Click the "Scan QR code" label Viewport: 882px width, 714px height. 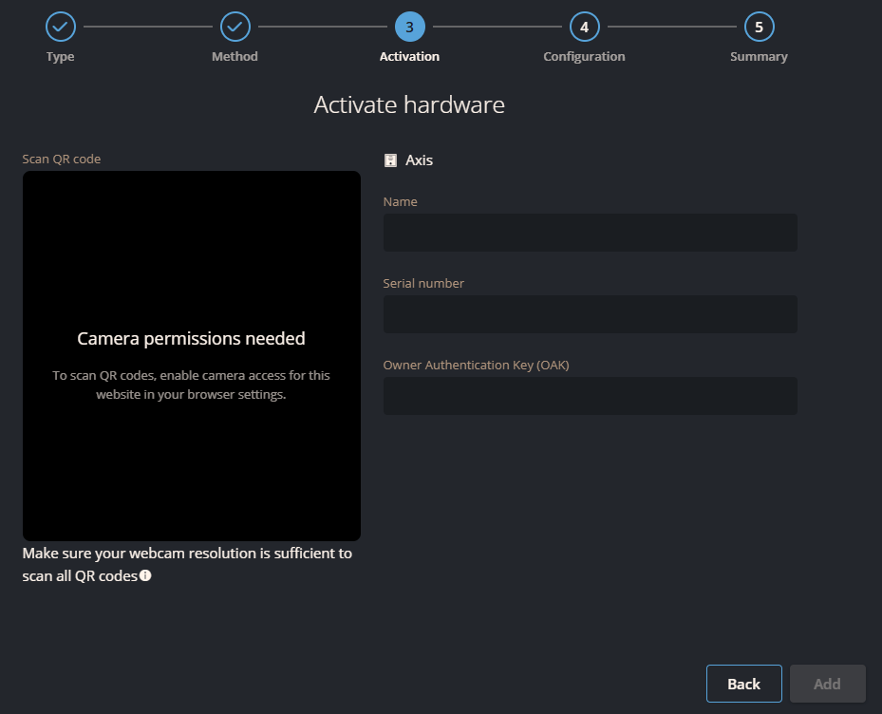[x=62, y=159]
